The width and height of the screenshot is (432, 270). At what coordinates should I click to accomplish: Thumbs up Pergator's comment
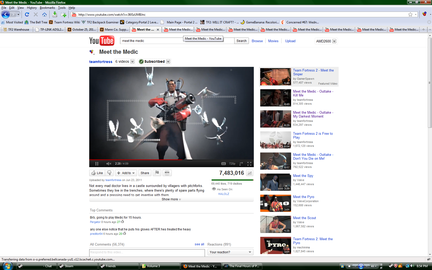point(122,221)
